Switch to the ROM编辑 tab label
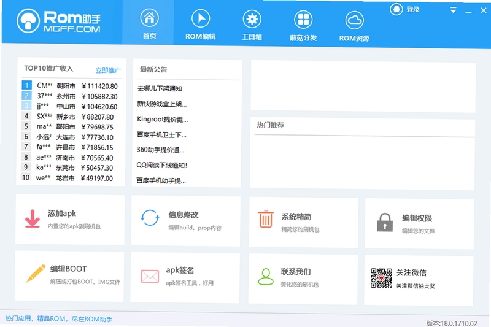 (x=201, y=37)
